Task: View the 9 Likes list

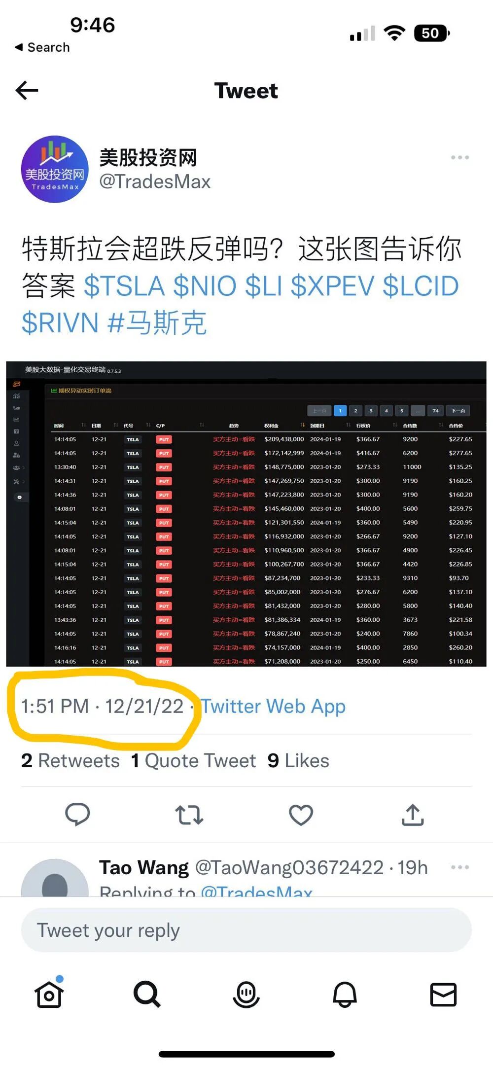Action: click(x=298, y=760)
